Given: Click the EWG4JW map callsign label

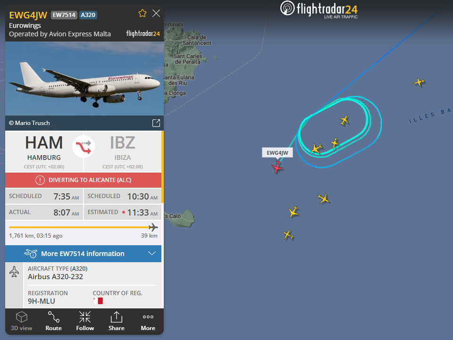Looking at the screenshot, I should pos(277,153).
